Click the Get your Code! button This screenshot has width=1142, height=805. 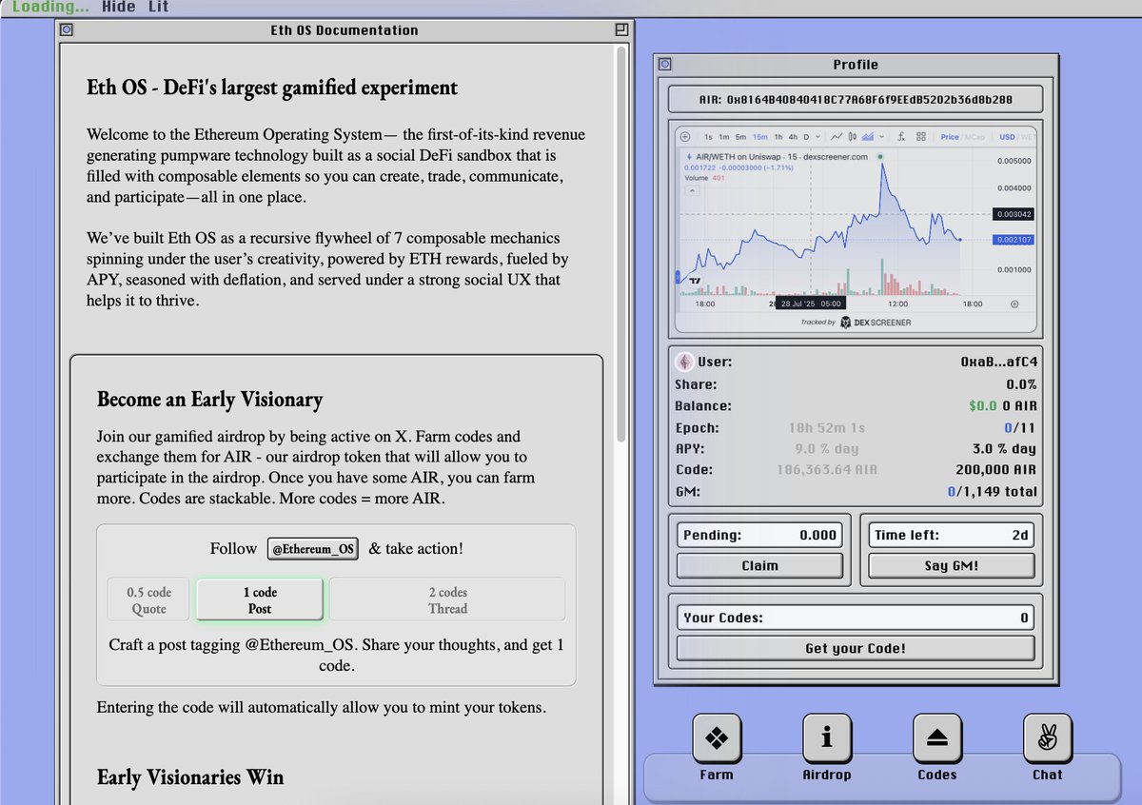856,648
